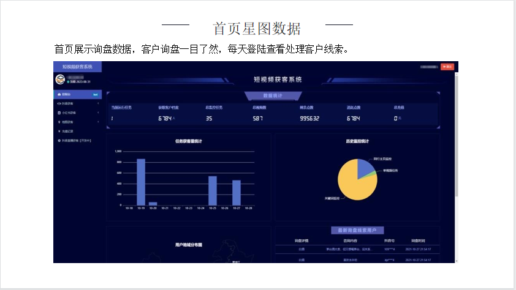
Task: Click the 历史监控统计 chart title
Action: point(357,141)
